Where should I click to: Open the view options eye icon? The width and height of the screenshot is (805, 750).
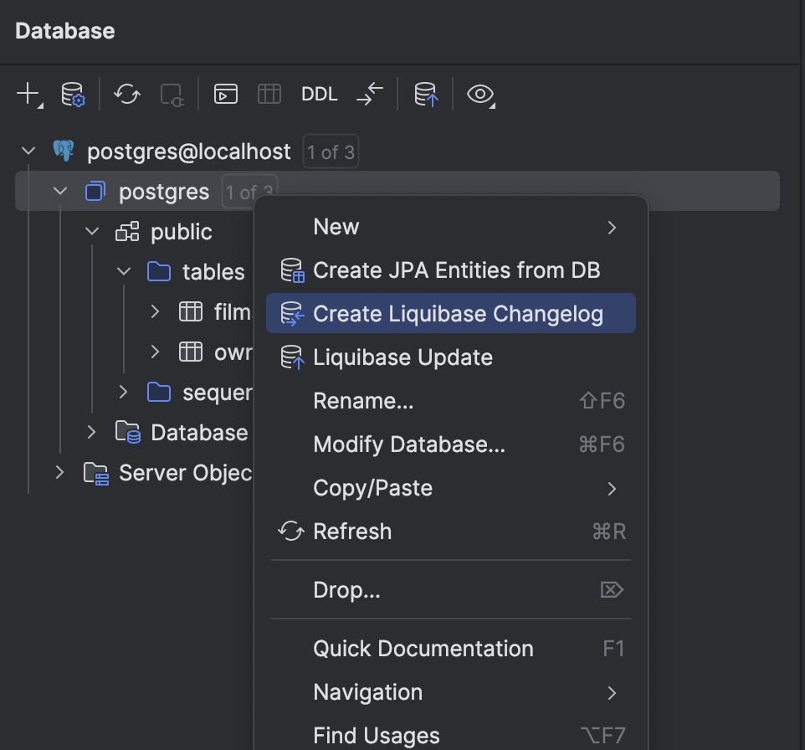coord(479,95)
